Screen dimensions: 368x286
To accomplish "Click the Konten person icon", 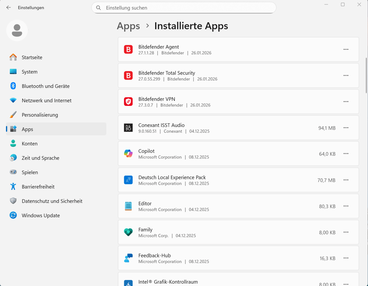I will point(13,143).
